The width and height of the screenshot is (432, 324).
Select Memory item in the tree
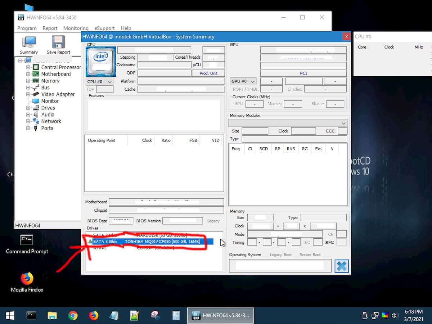(50, 81)
